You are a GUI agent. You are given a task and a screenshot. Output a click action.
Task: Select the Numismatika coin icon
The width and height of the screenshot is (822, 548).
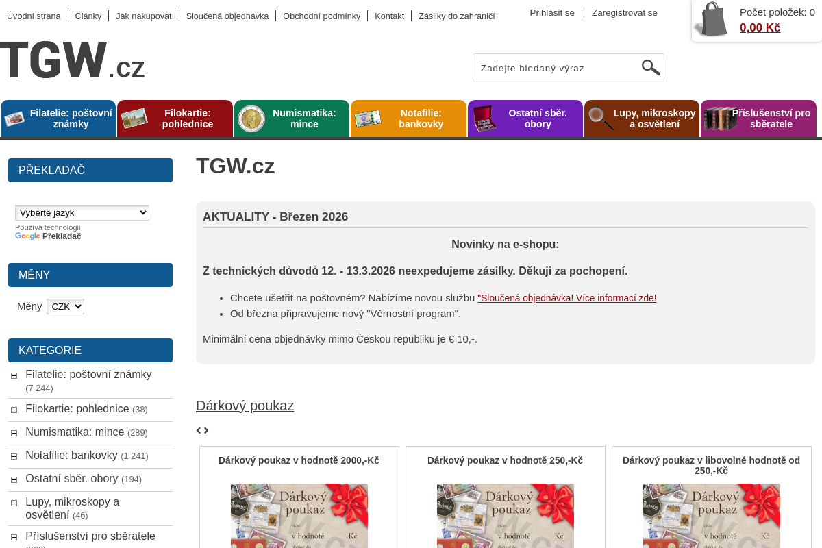point(251,118)
